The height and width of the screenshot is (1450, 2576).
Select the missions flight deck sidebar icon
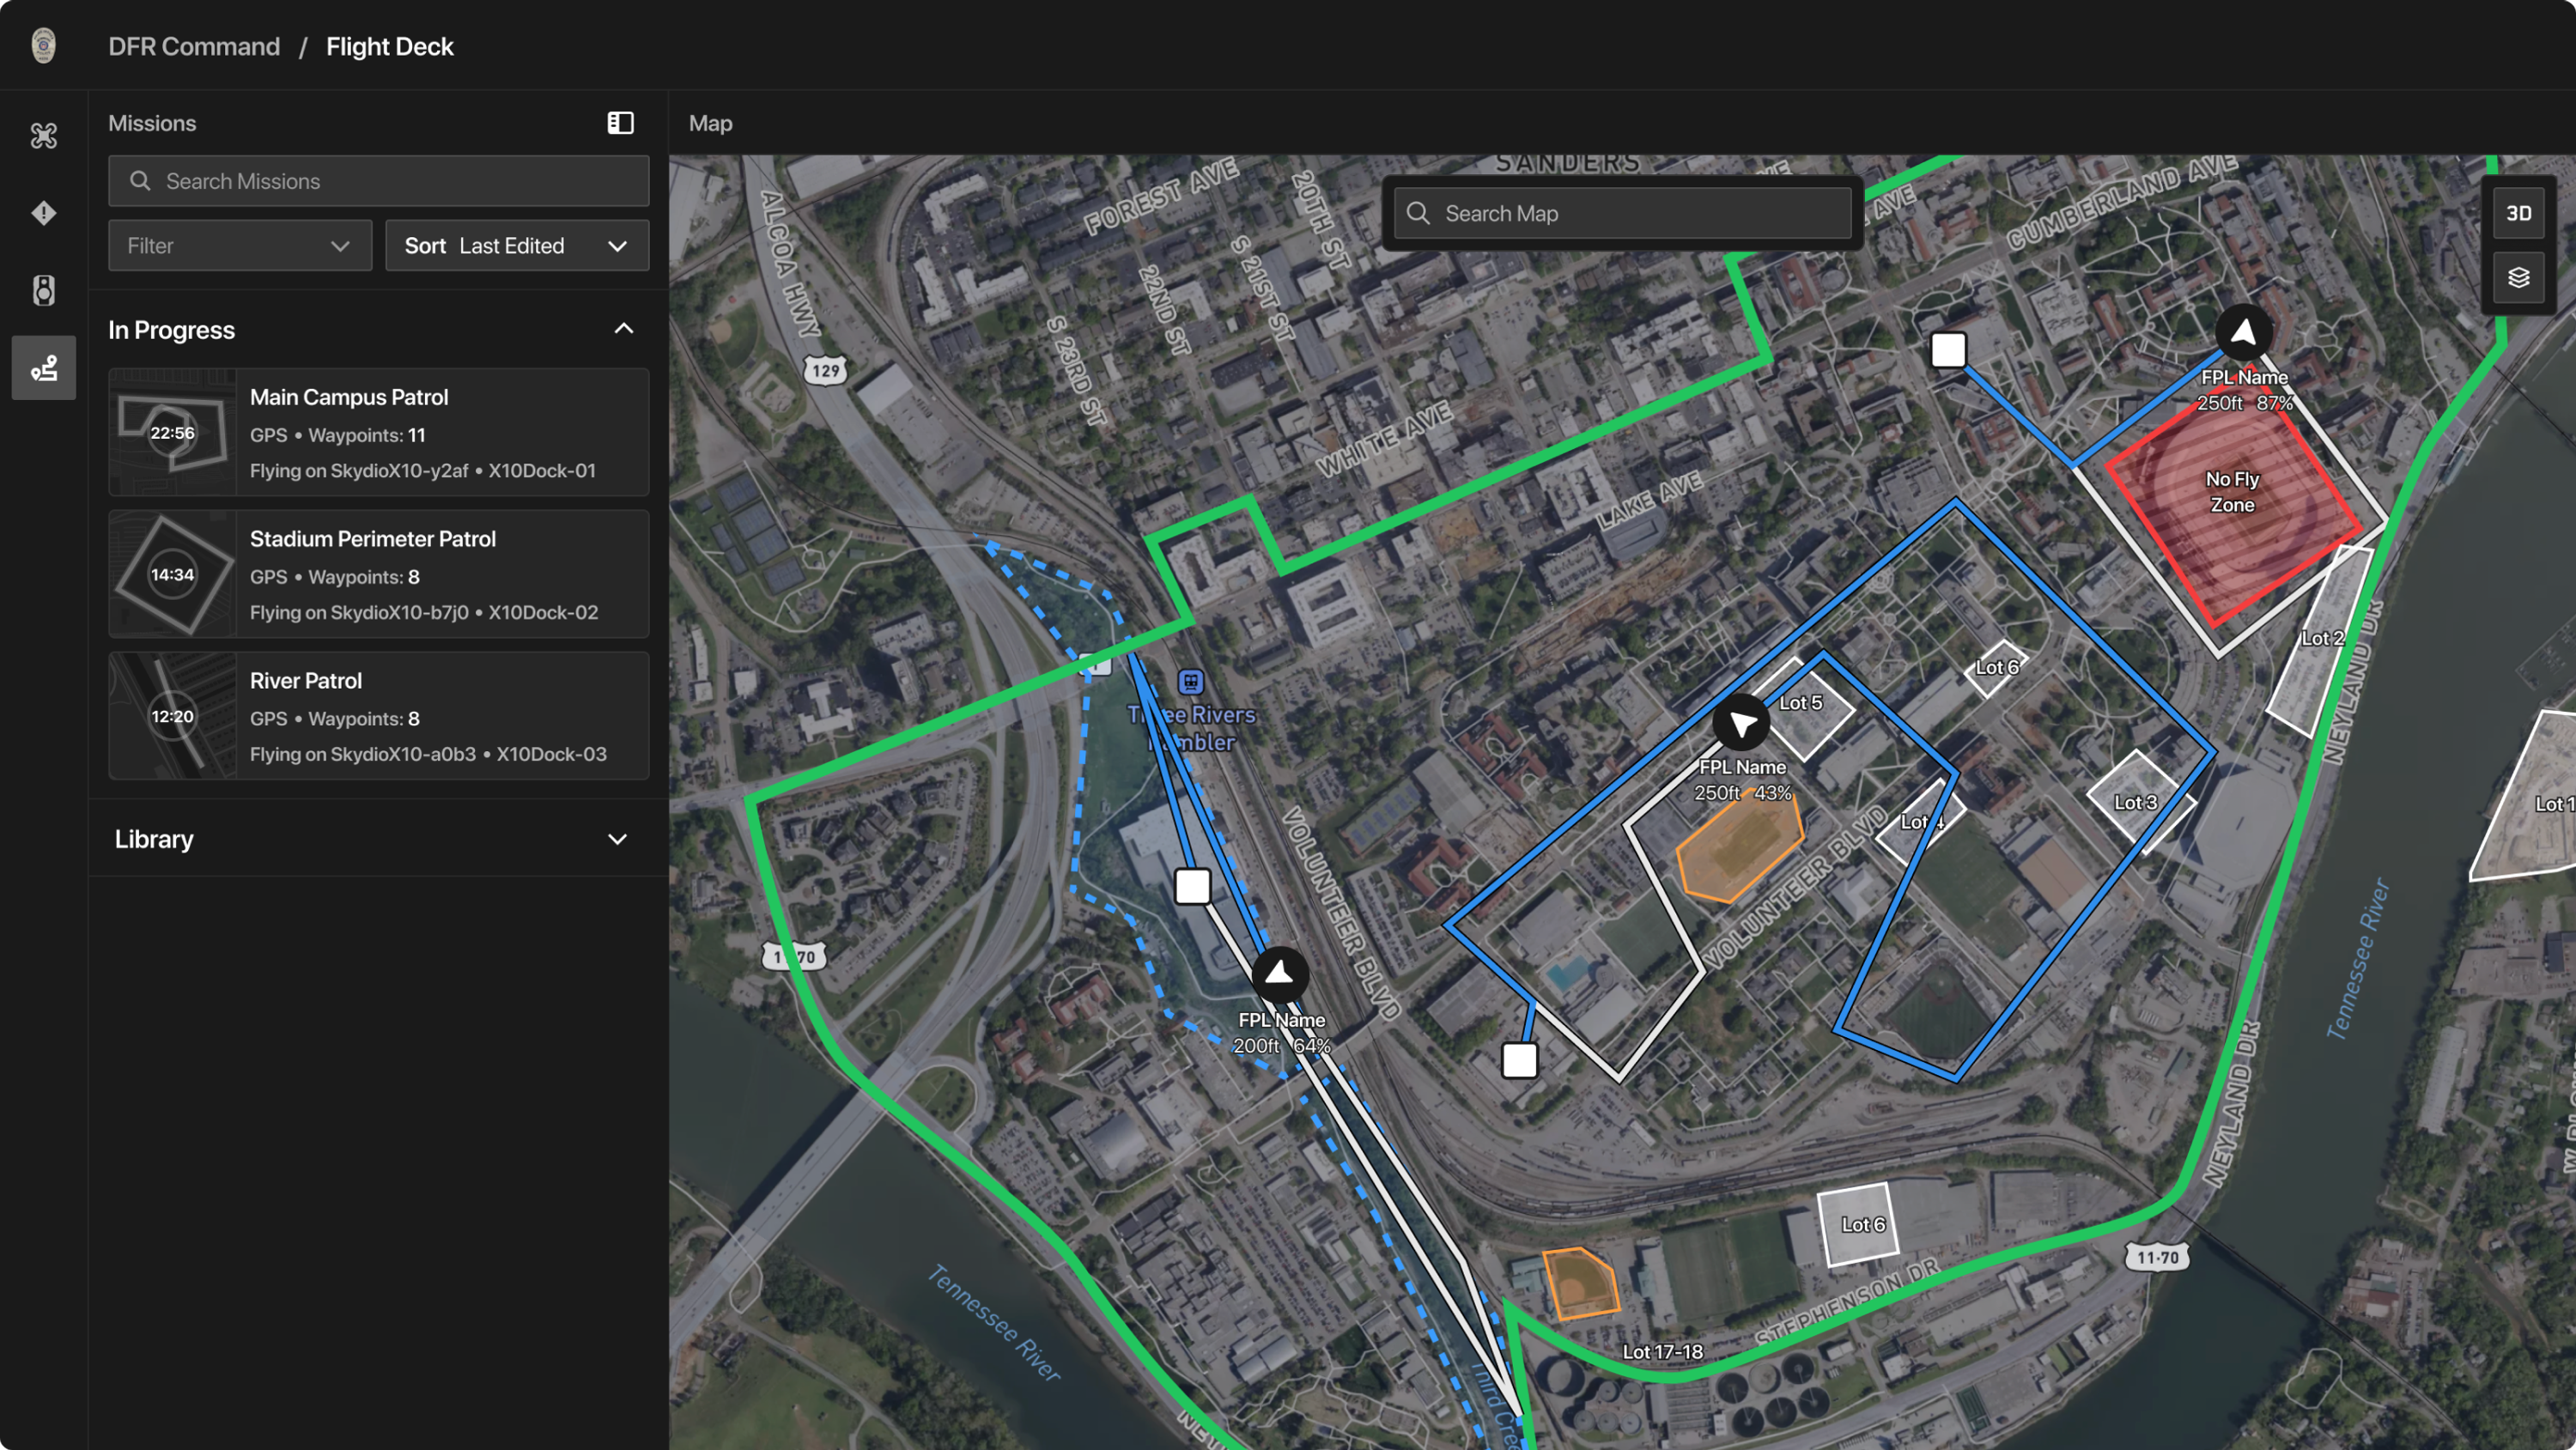(43, 368)
